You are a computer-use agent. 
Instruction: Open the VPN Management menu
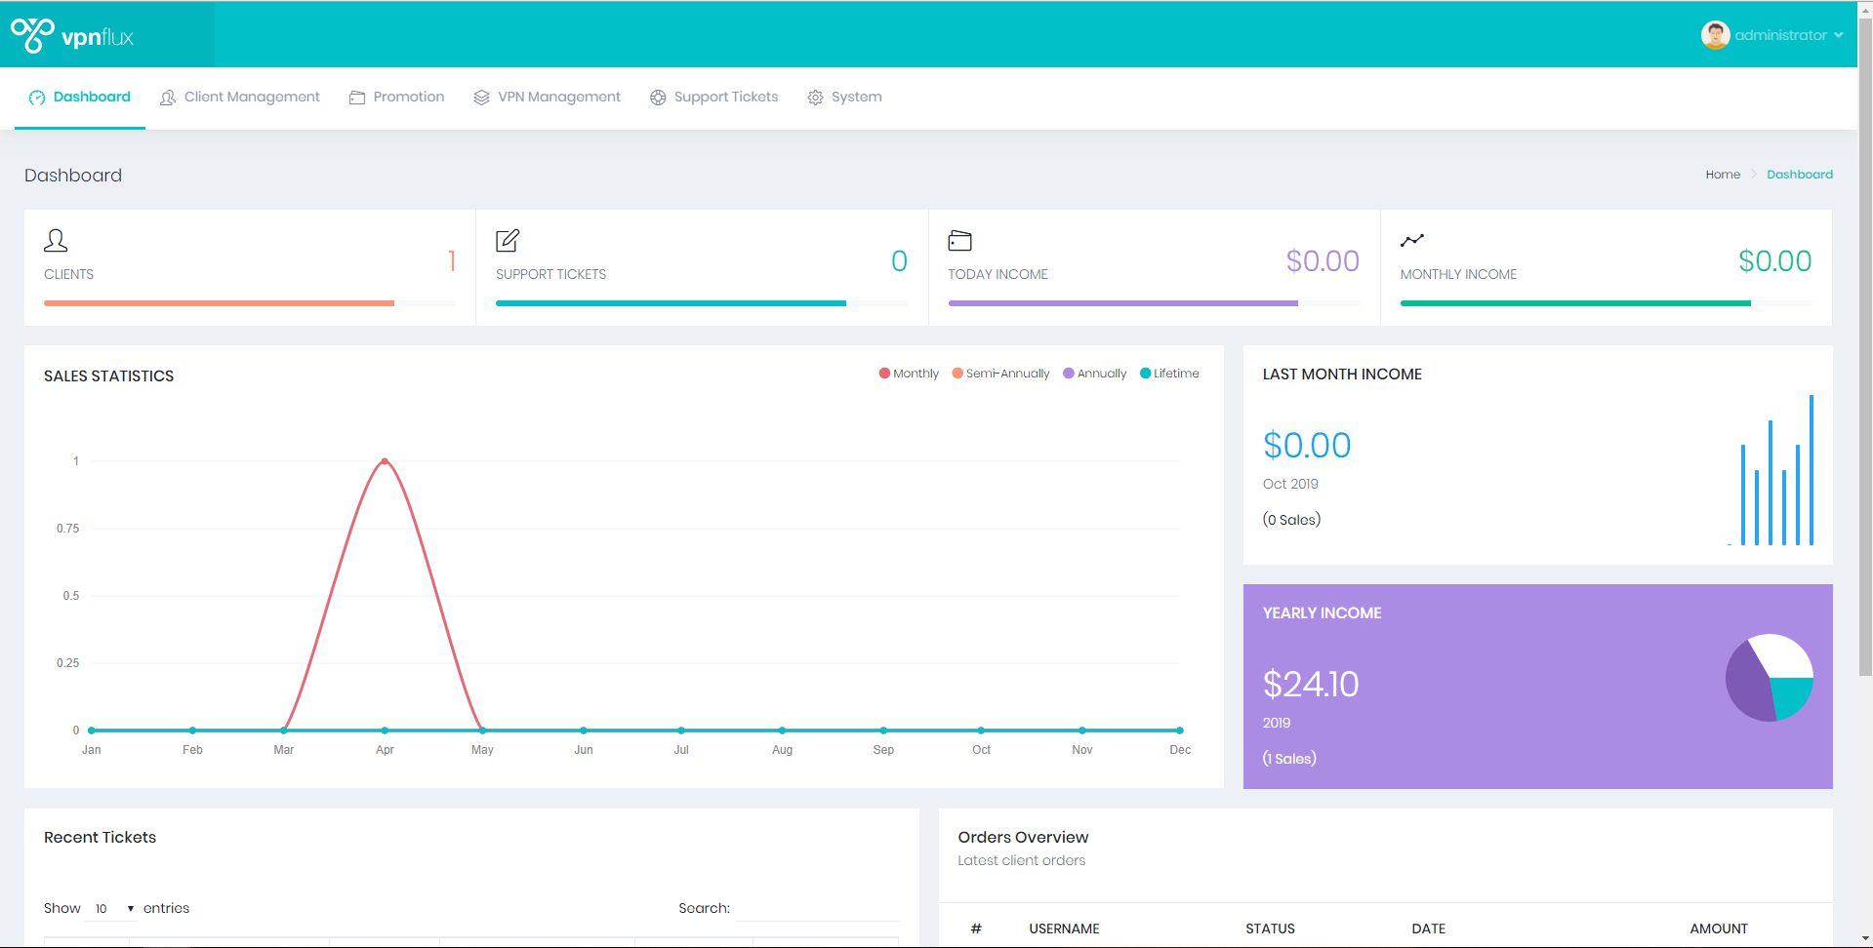coord(547,97)
